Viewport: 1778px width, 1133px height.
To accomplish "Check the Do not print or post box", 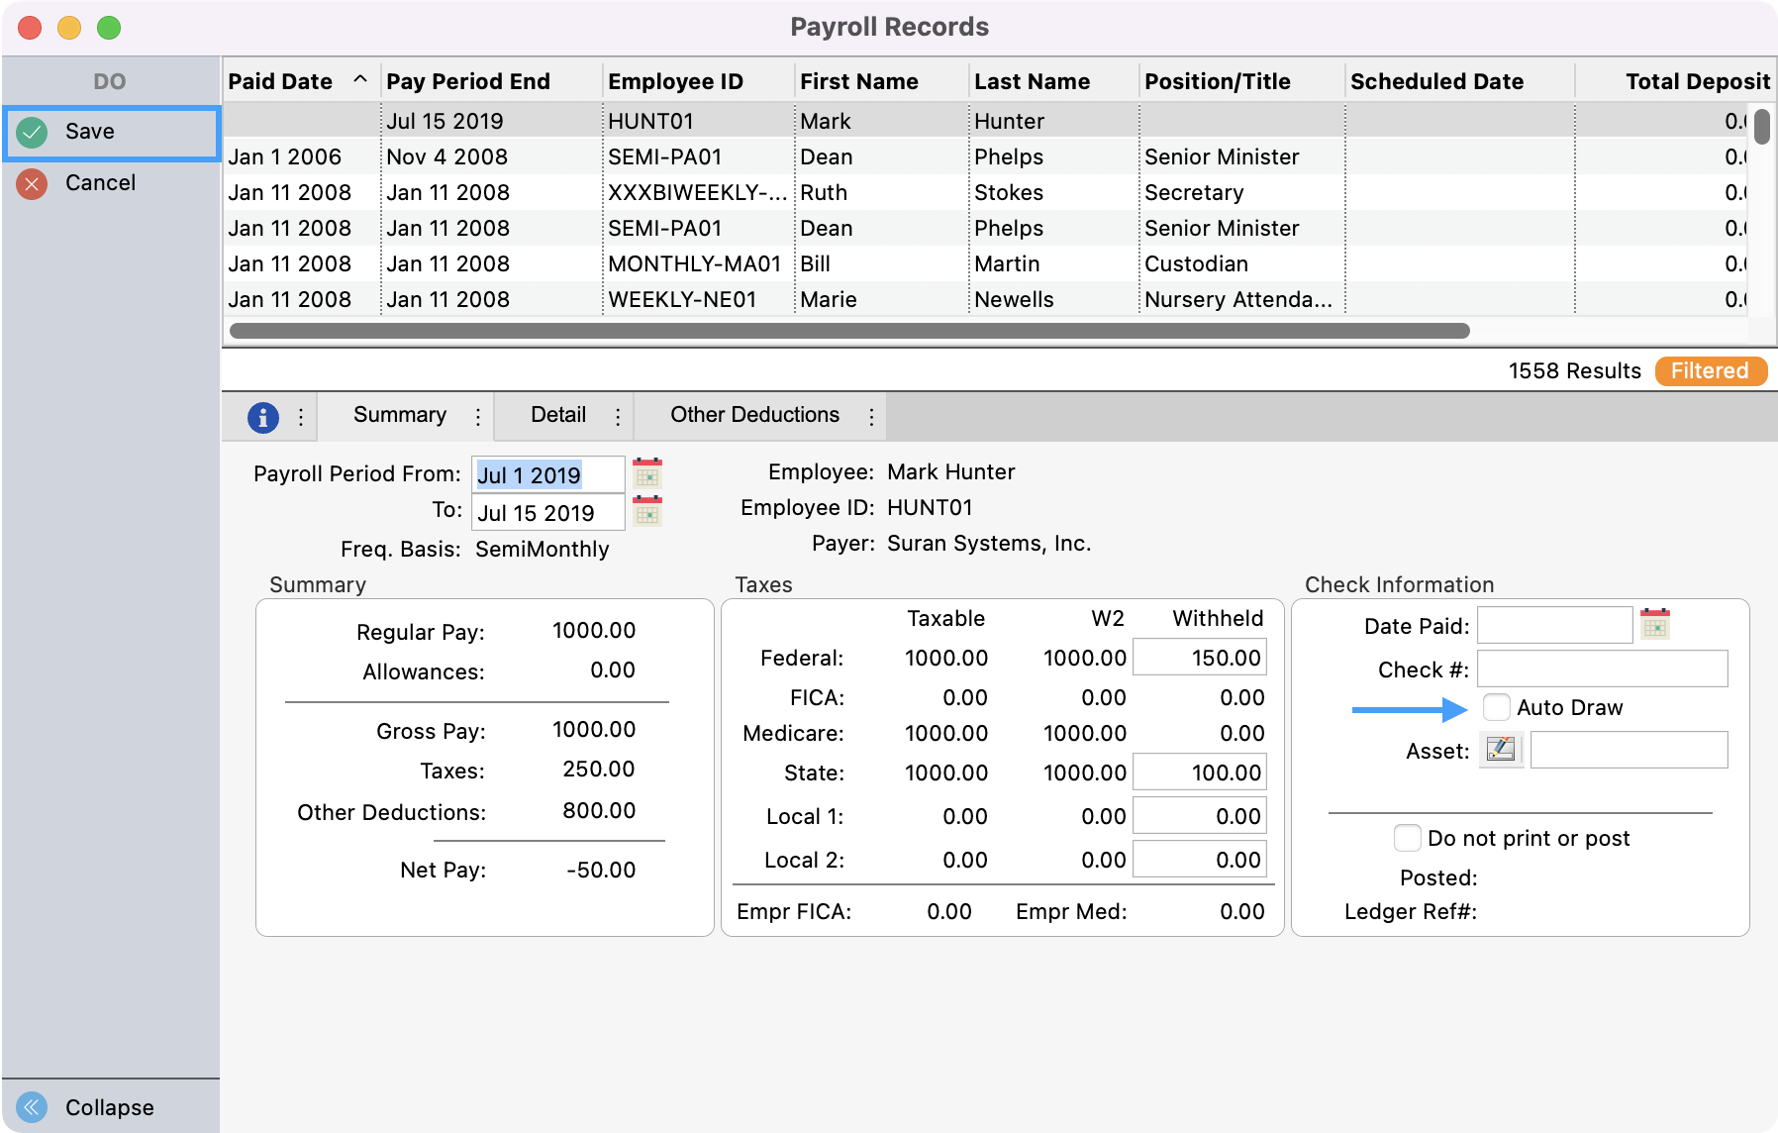I will coord(1407,838).
